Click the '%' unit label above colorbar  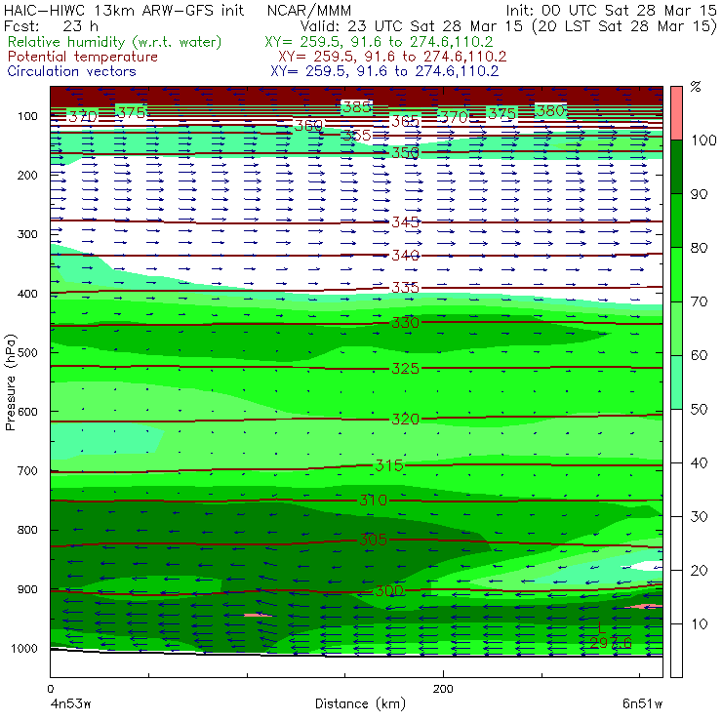tap(696, 87)
